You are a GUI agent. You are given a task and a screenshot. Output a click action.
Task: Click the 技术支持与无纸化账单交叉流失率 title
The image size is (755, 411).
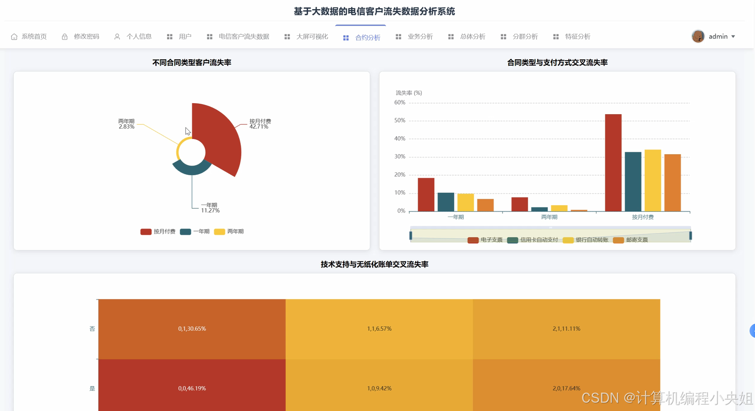coord(375,264)
